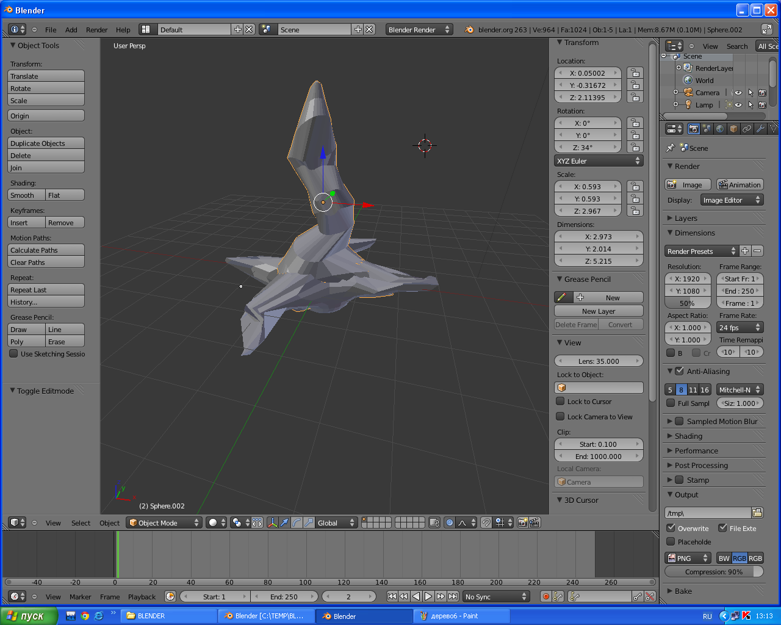781x625 pixels.
Task: Click the scale manipulator icon
Action: [x=309, y=522]
